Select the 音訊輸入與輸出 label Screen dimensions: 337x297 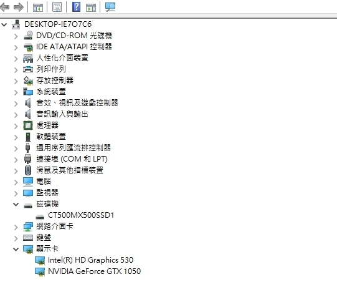point(62,114)
